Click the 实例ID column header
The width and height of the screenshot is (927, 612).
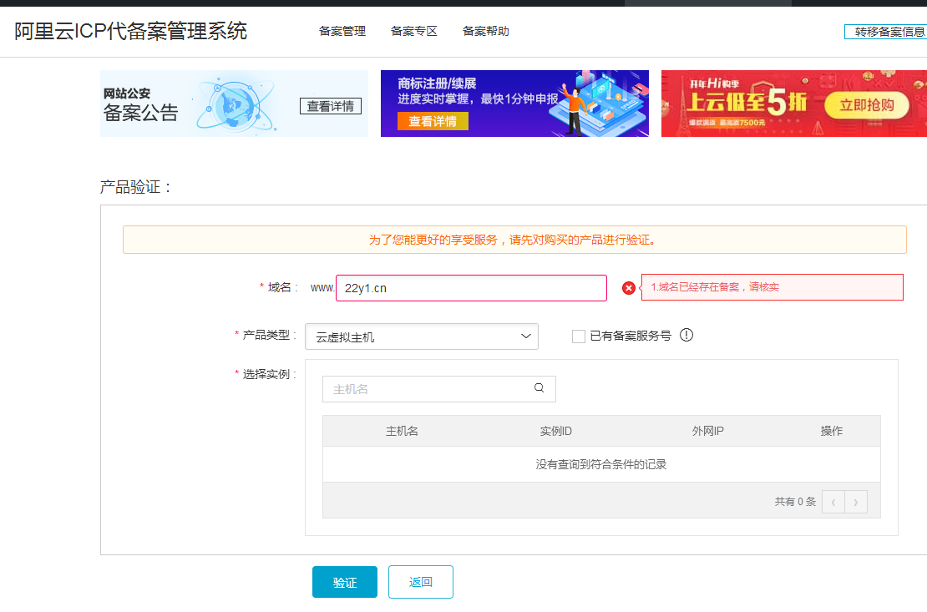click(555, 431)
